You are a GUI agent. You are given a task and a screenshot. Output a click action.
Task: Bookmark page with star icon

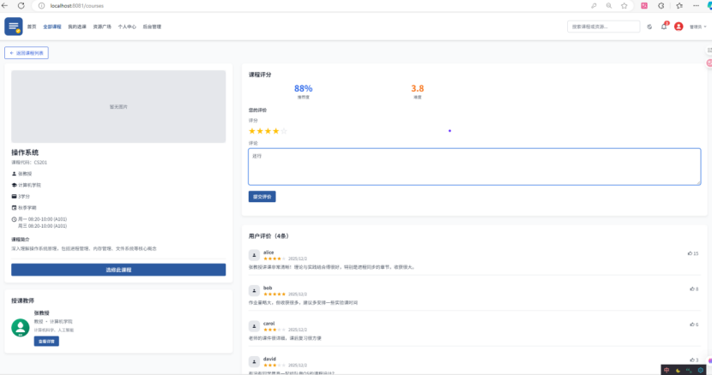click(x=625, y=6)
